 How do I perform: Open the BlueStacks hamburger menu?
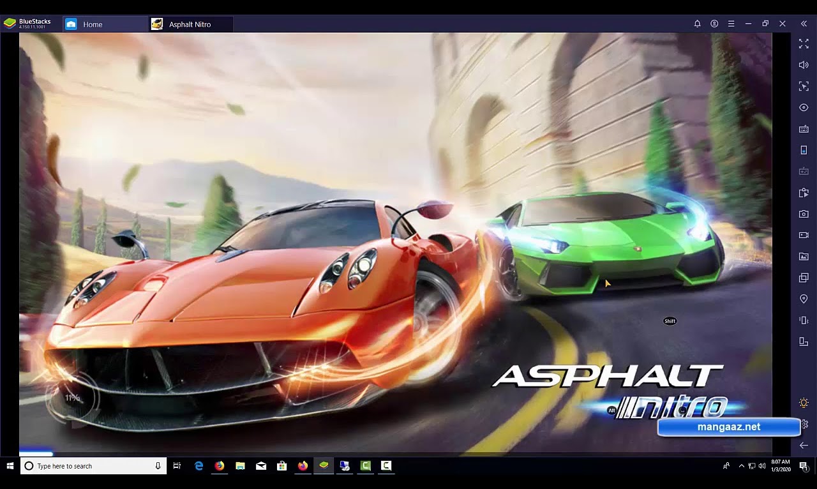(731, 24)
